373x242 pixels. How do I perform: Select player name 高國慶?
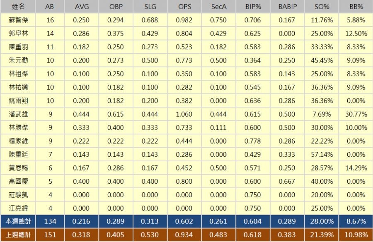tap(18, 181)
